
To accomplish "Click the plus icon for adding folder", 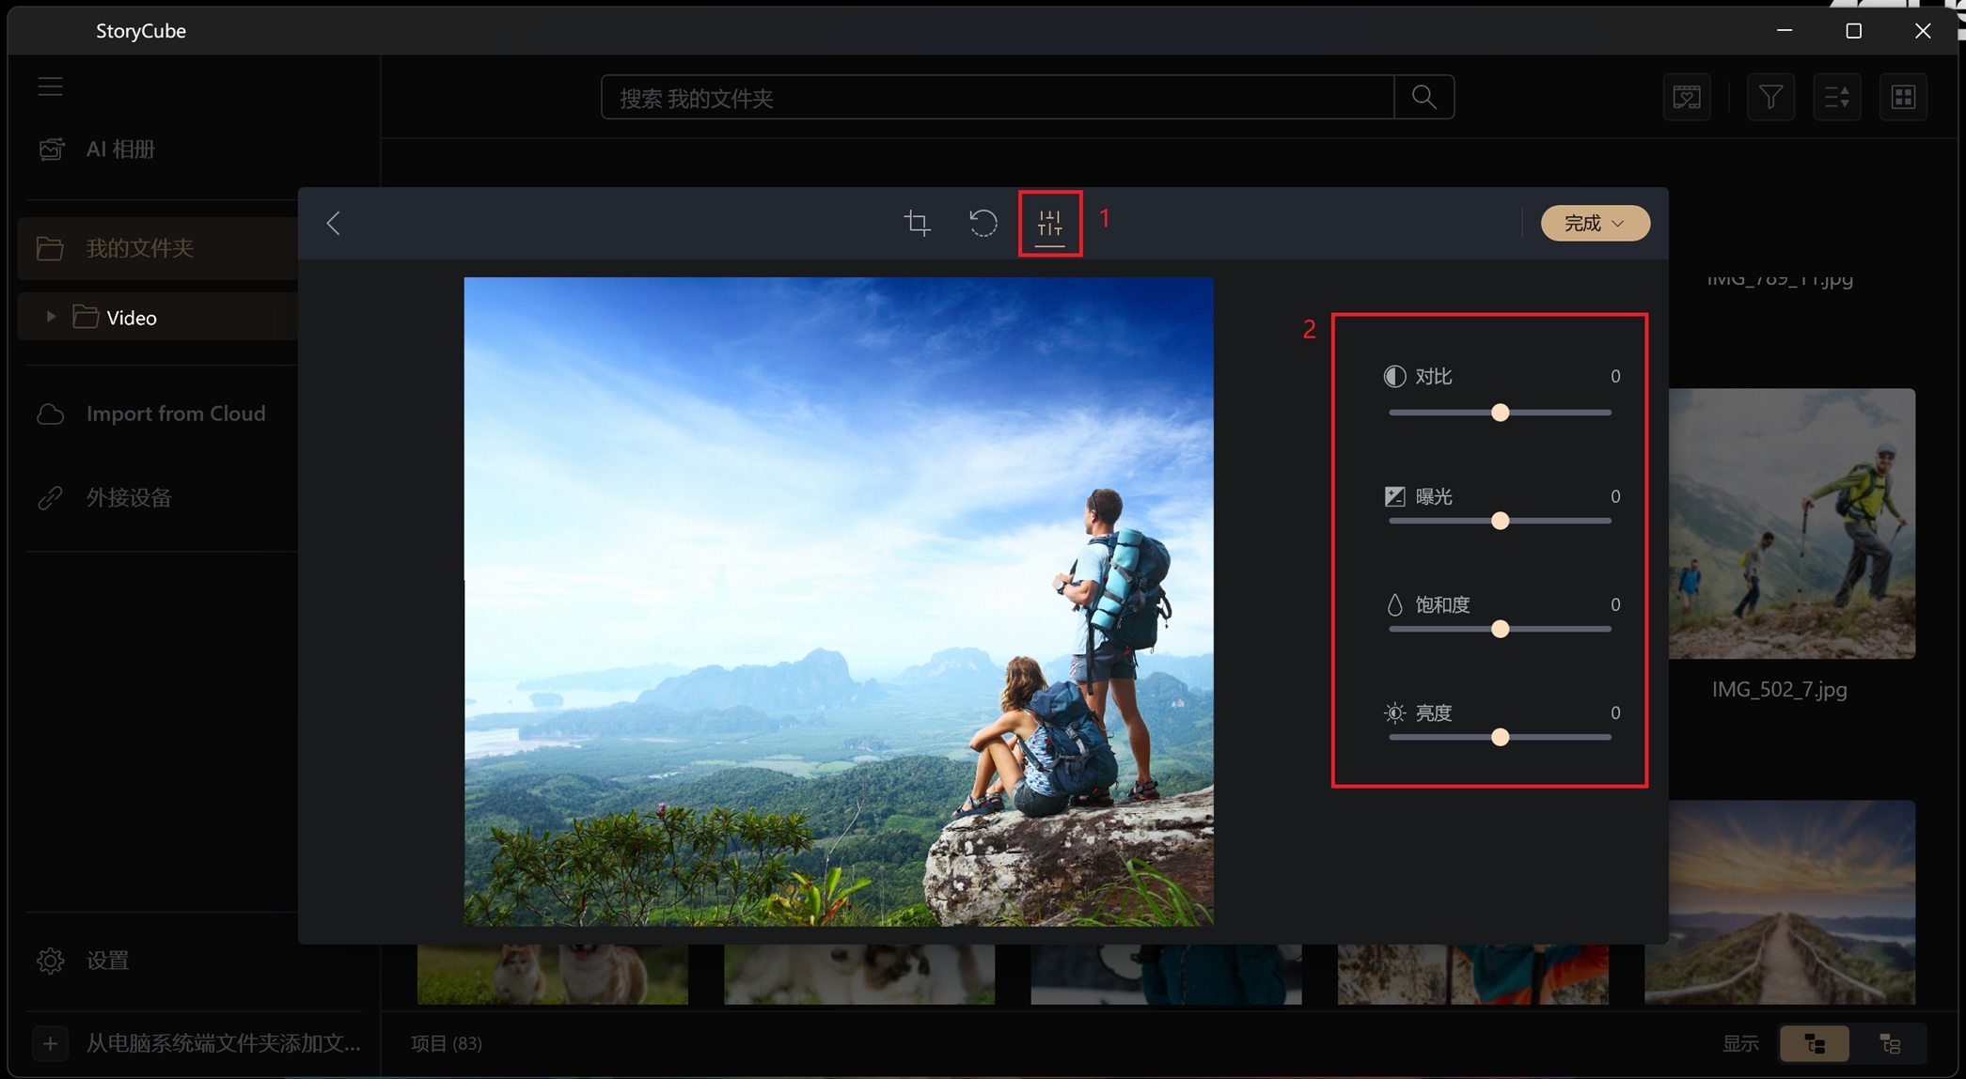I will pos(50,1043).
